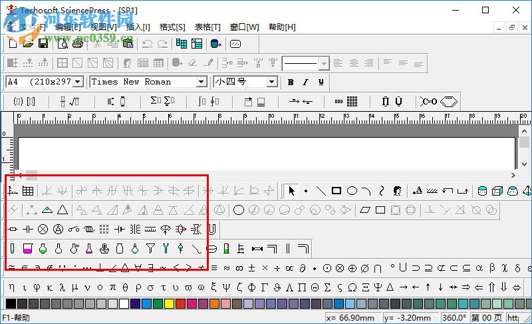This screenshot has width=532, height=324.
Task: Insert the C=O chemical bond template
Action: 428,101
